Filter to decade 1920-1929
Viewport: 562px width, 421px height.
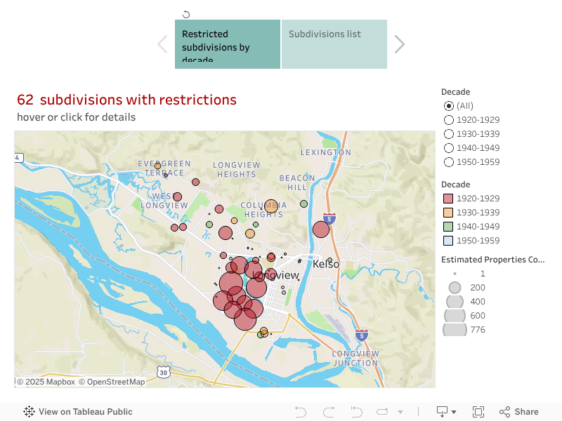point(449,120)
